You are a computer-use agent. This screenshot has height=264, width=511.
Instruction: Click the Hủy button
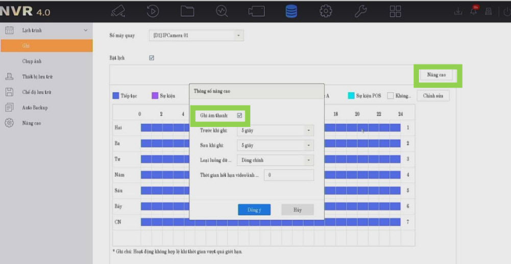pos(298,210)
